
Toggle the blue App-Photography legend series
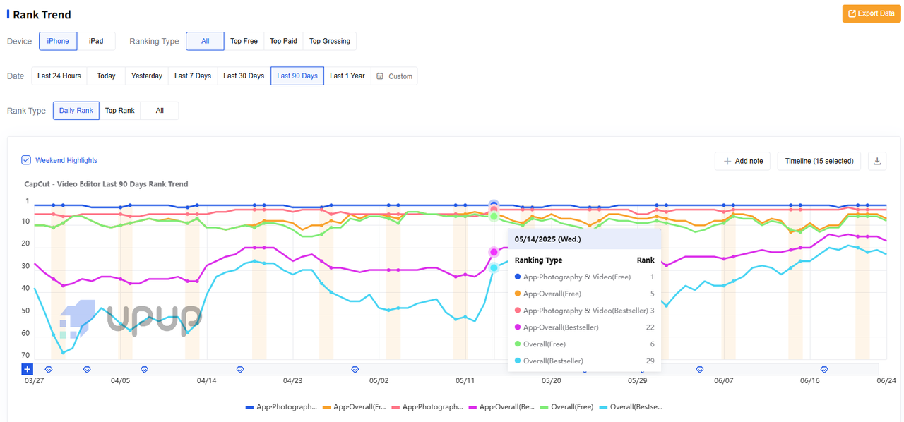click(x=281, y=407)
